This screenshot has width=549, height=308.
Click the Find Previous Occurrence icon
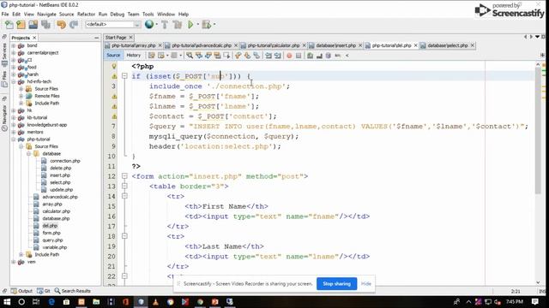(x=199, y=56)
